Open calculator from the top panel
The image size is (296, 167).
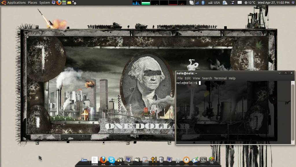(x=64, y=3)
